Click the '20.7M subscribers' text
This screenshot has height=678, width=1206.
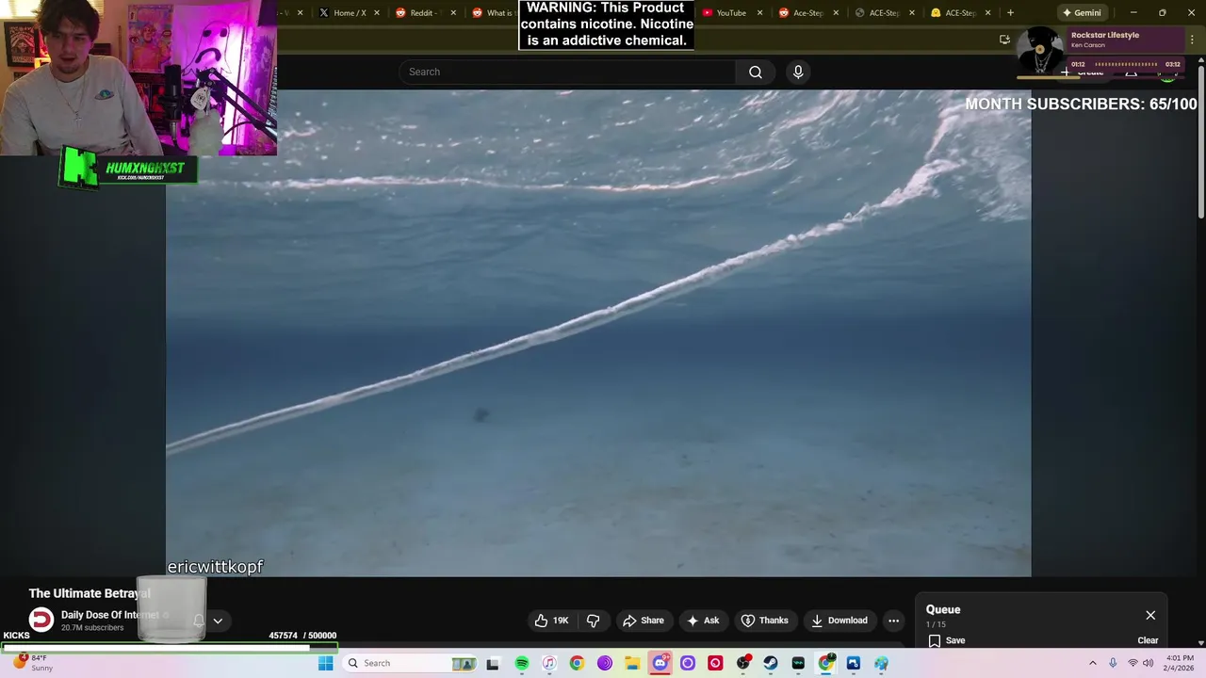[92, 628]
